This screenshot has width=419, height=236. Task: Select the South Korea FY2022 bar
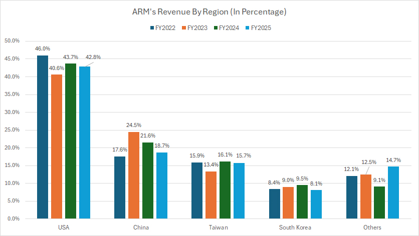pos(275,203)
